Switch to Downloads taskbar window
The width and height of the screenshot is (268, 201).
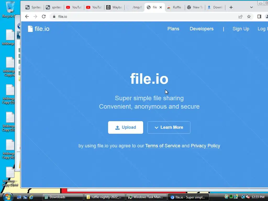[63, 197]
